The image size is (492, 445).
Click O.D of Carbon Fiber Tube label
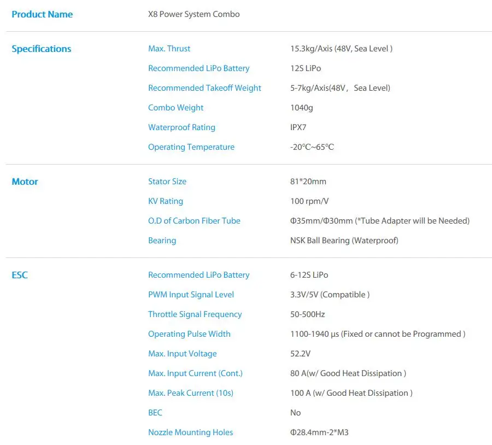click(194, 221)
